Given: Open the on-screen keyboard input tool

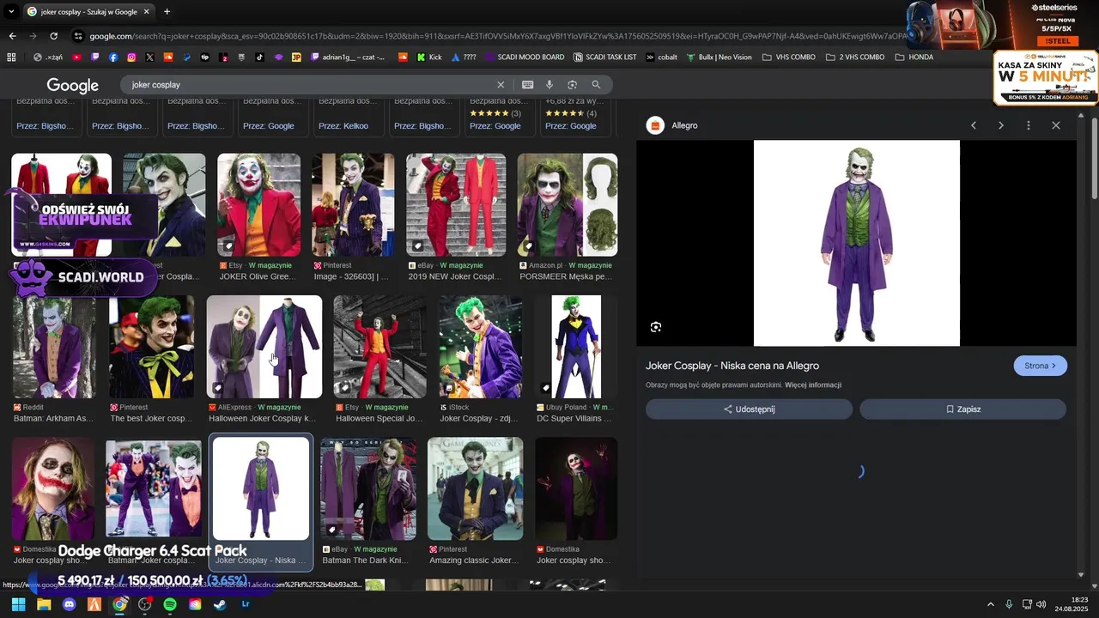Looking at the screenshot, I should (x=527, y=85).
